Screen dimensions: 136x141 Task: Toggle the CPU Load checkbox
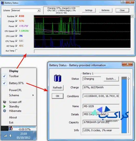16,36
